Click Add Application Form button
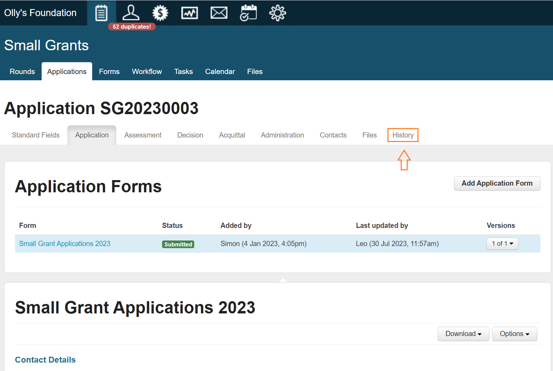The height and width of the screenshot is (371, 553). (x=497, y=183)
